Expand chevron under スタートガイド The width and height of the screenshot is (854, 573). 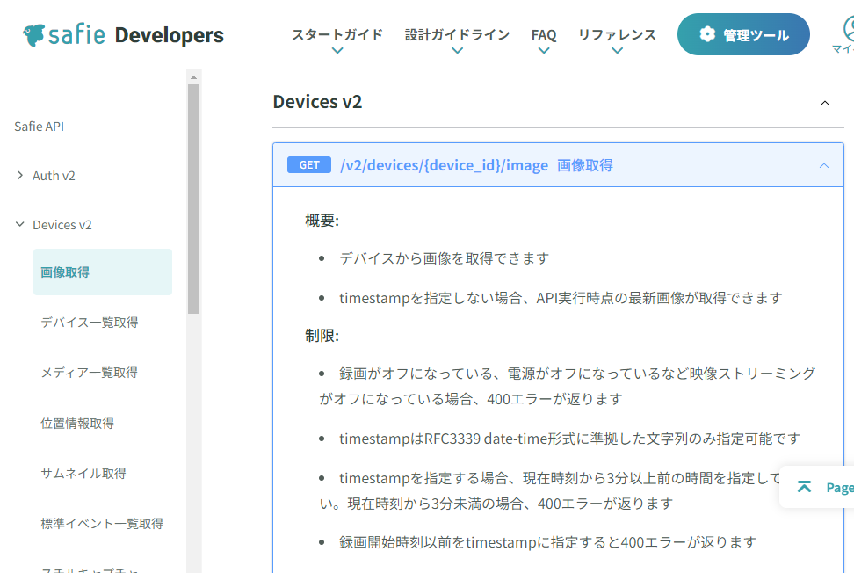pos(337,51)
